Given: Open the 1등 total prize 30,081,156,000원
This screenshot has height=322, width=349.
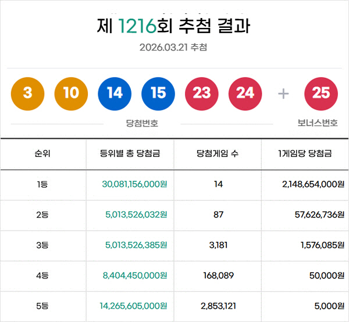Looking at the screenshot, I should click(134, 184).
